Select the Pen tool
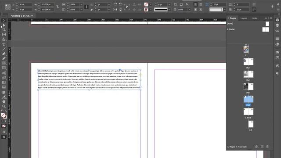This screenshot has height=158, width=281. pos(4,54)
